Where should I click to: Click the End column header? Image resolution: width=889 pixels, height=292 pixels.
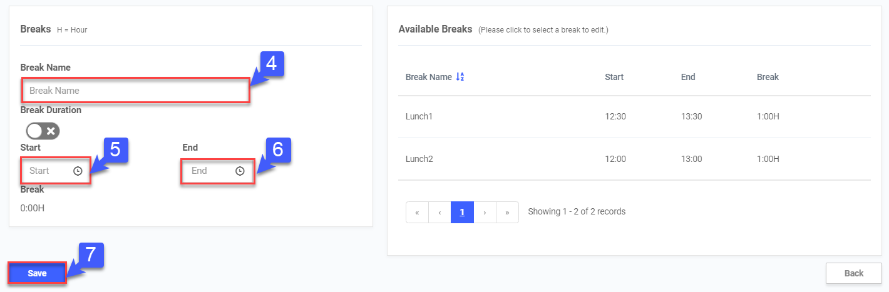(688, 77)
